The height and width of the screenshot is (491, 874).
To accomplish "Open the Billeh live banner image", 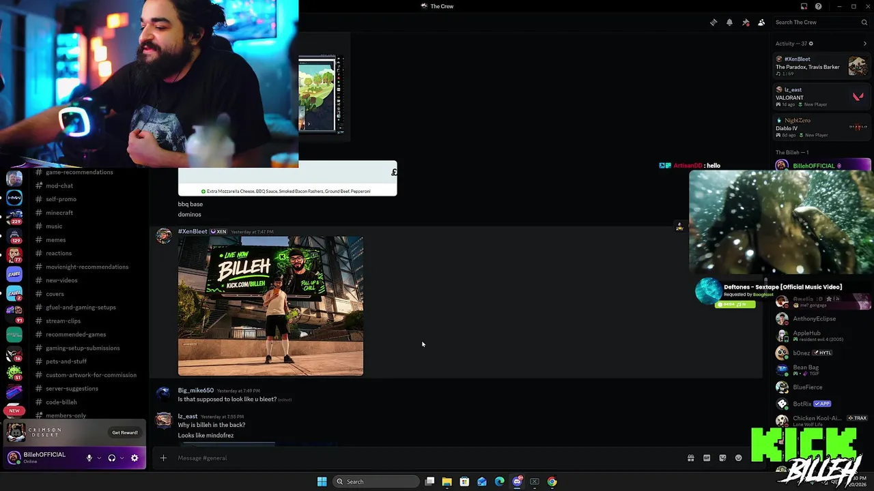I will click(x=270, y=306).
